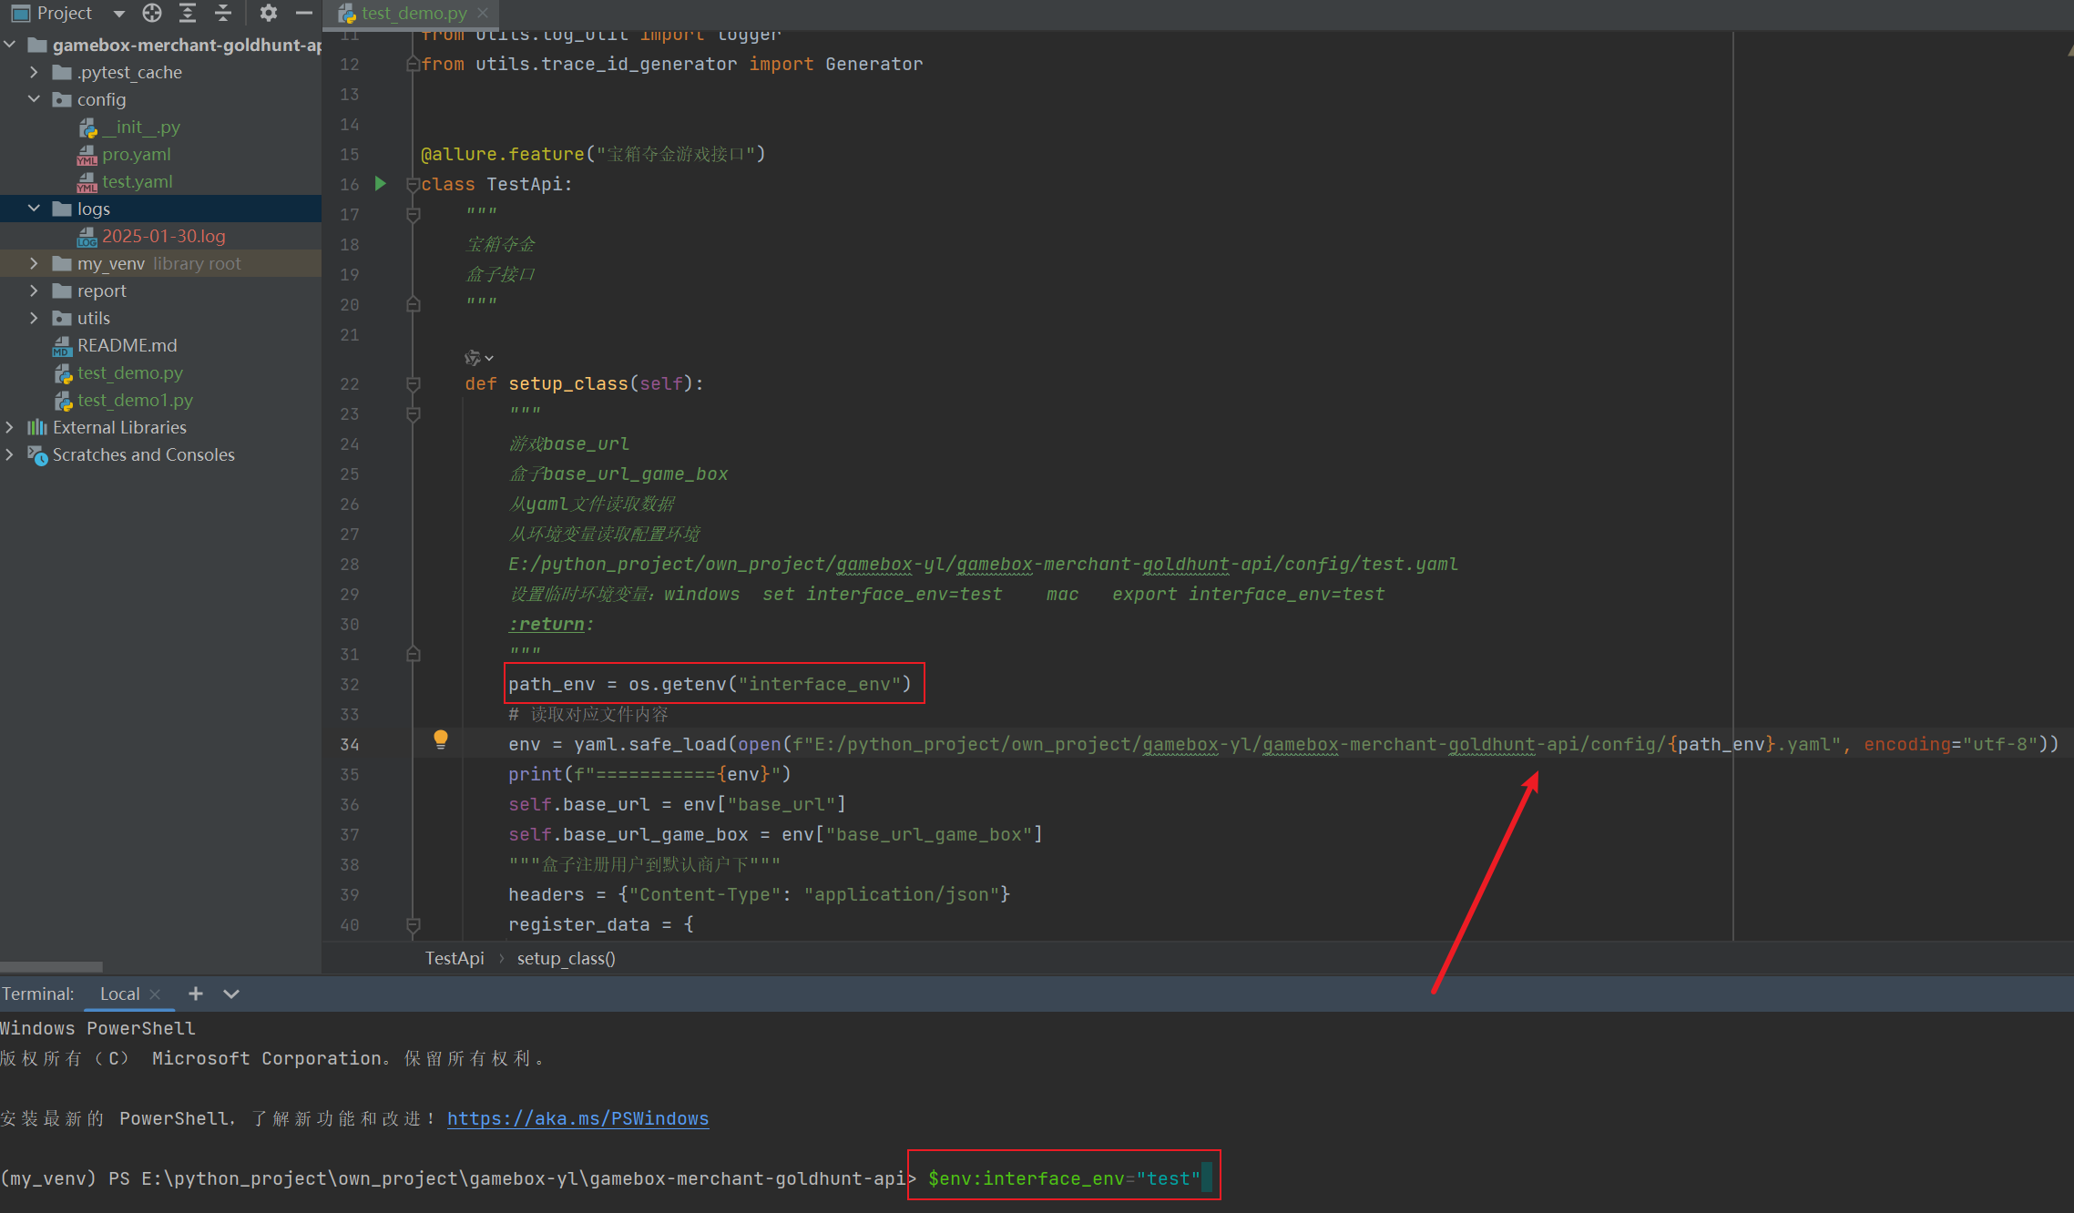Click the yellow lightbulb intention icon
This screenshot has height=1213, width=2074.
441,739
